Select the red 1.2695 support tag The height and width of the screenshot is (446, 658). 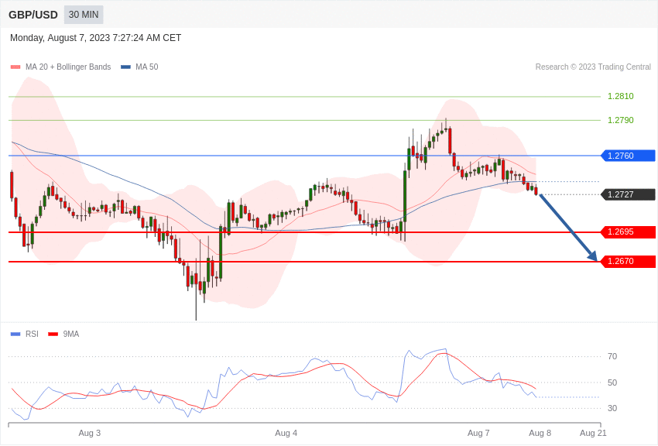click(628, 232)
